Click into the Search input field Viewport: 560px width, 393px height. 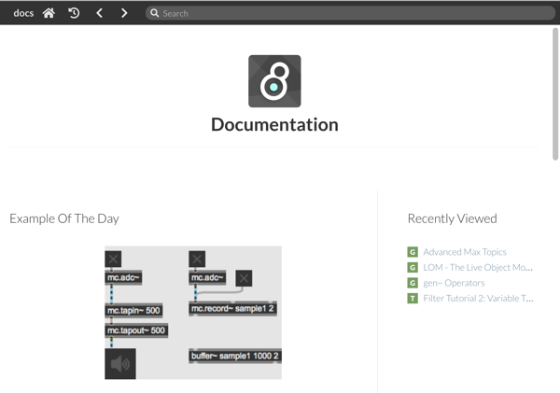[350, 13]
